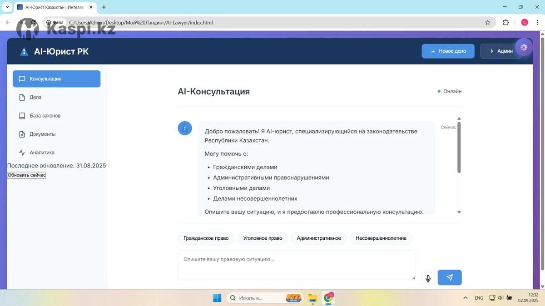Screen dimensions: 545x306
Task: Open the purple settings gear icon
Action: pos(524,47)
